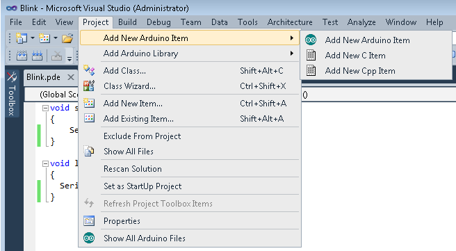This screenshot has height=251, width=456.
Task: Click the second build toolbar icon
Action: point(37,55)
